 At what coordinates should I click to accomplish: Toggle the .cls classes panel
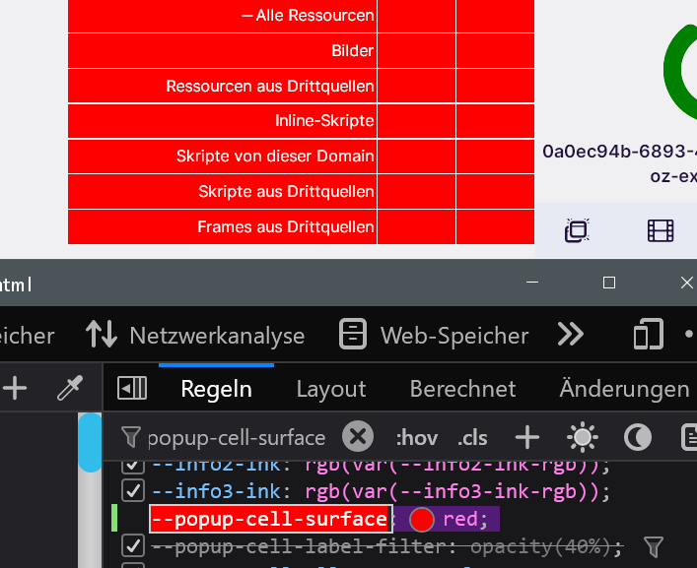[x=473, y=437]
